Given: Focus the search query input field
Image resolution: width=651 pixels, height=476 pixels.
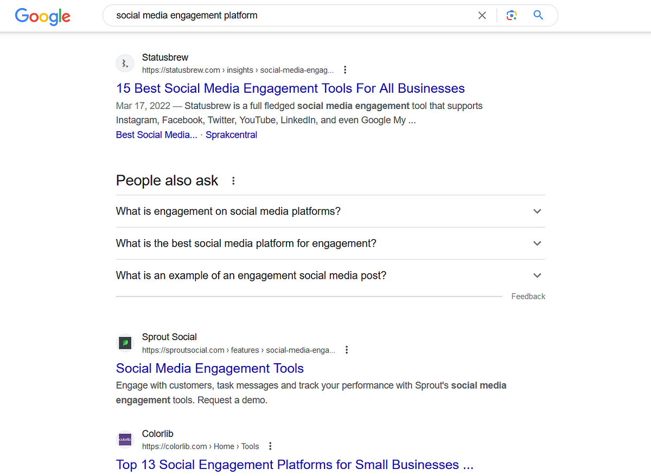Looking at the screenshot, I should (x=293, y=16).
